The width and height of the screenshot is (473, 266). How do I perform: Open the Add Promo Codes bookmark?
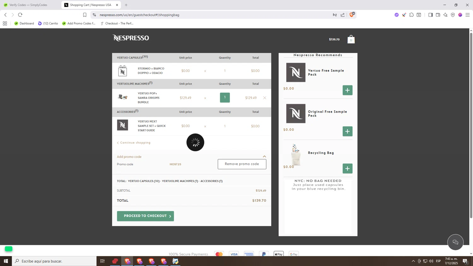(79, 23)
